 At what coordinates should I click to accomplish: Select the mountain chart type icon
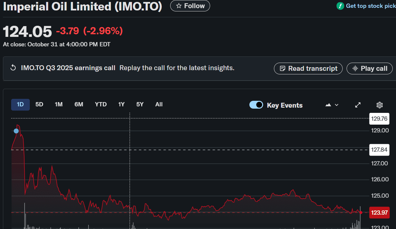[x=328, y=105]
